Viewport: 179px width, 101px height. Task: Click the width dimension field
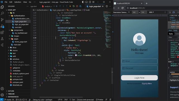click(x=135, y=12)
